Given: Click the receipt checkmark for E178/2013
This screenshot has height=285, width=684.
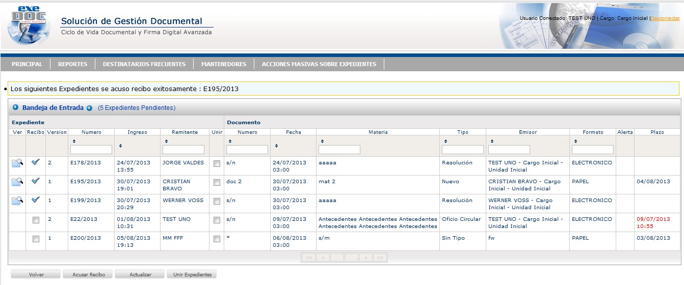Looking at the screenshot, I should pyautogui.click(x=35, y=162).
